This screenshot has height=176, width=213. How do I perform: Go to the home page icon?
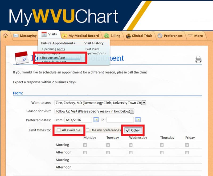pos(5,36)
